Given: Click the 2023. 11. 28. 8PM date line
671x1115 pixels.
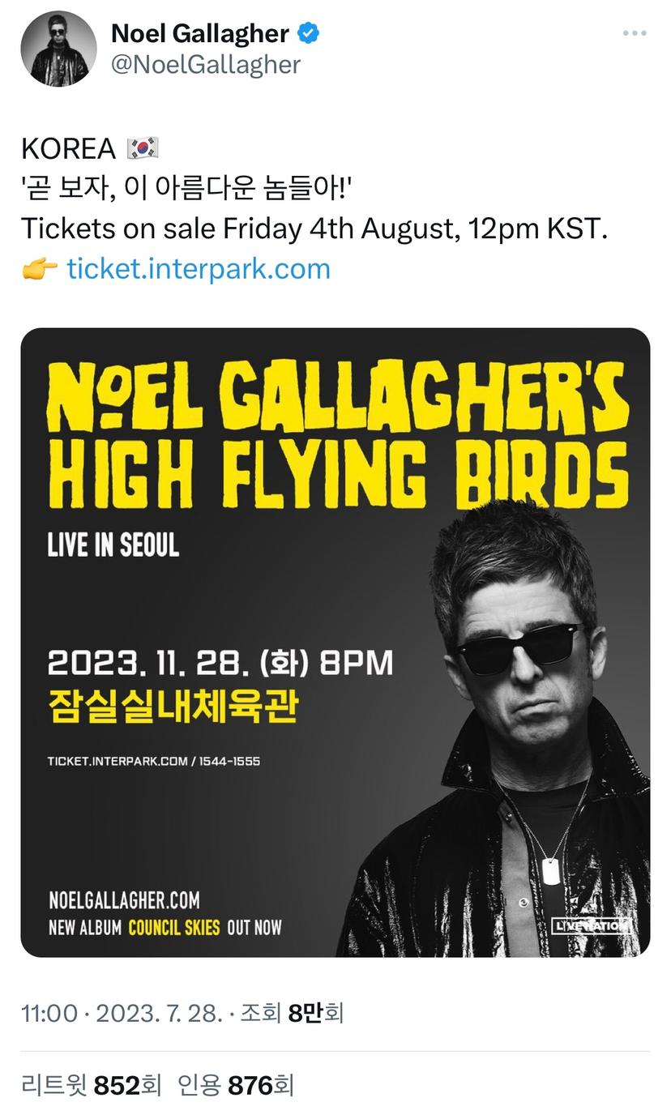Looking at the screenshot, I should point(220,663).
